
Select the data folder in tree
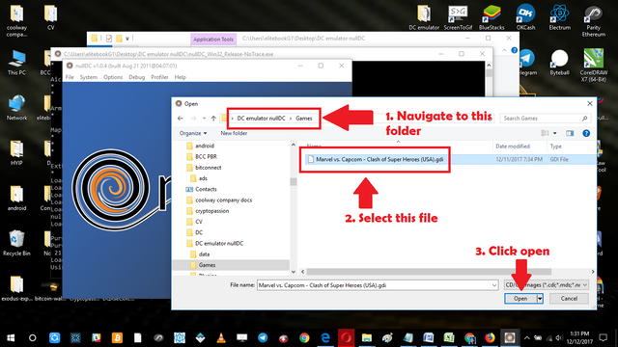(204, 254)
